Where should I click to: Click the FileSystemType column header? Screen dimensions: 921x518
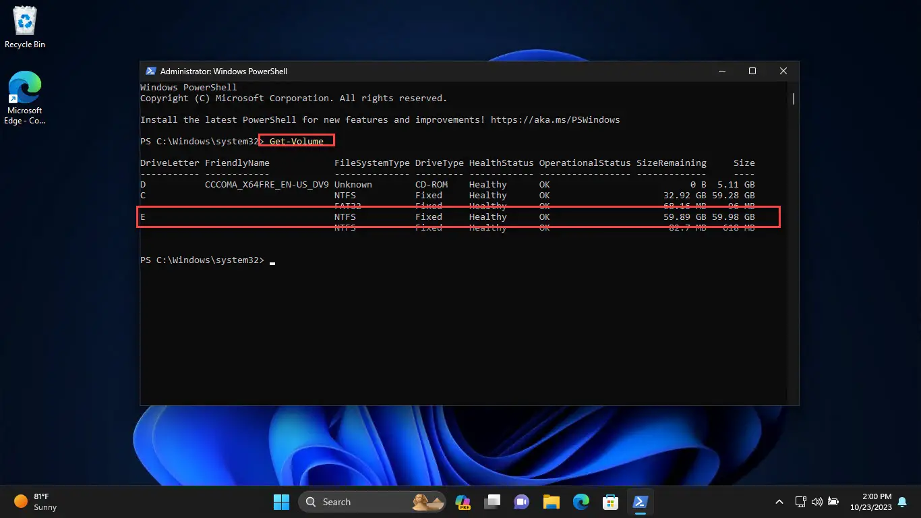(x=372, y=163)
